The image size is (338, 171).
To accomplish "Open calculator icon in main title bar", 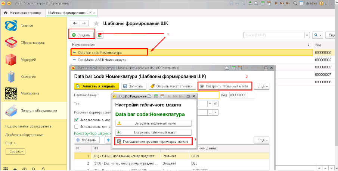I will click(263, 3).
